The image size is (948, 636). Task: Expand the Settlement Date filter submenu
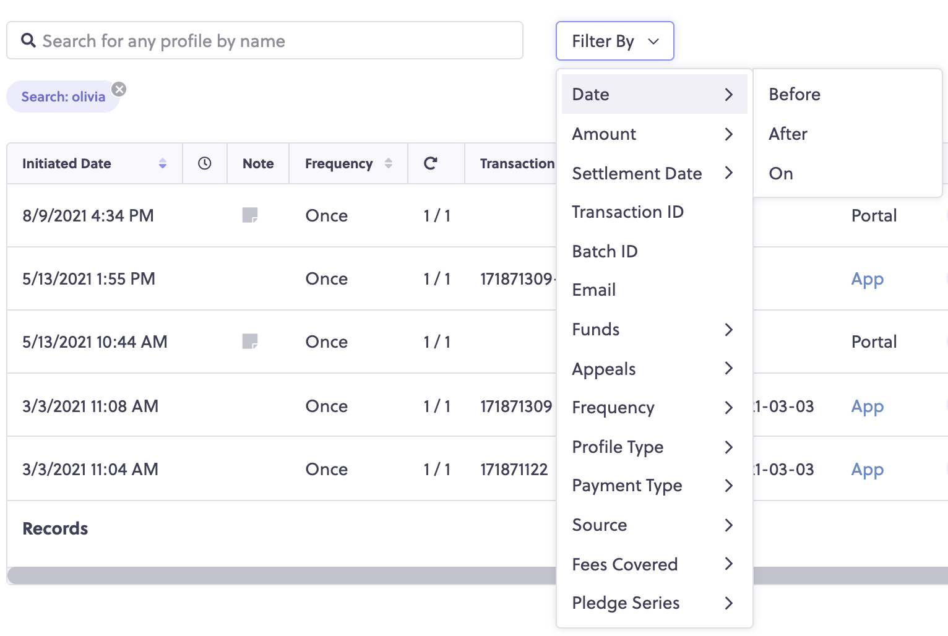(655, 173)
